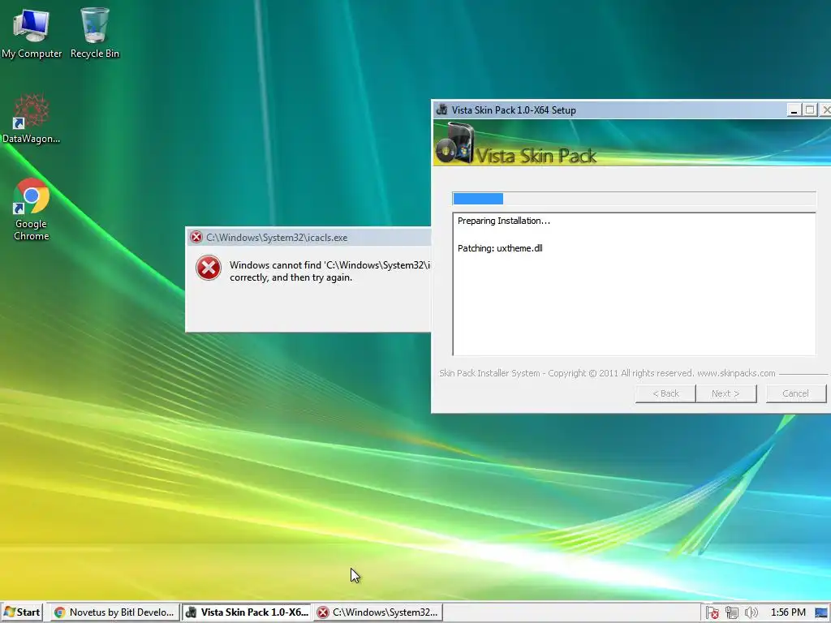Screen dimensions: 831x623
Task: Click the Start button on taskbar
Action: pyautogui.click(x=22, y=612)
